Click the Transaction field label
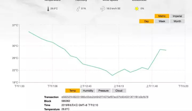Image resolution: width=192 pixels, height=111 pixels. 51,97
